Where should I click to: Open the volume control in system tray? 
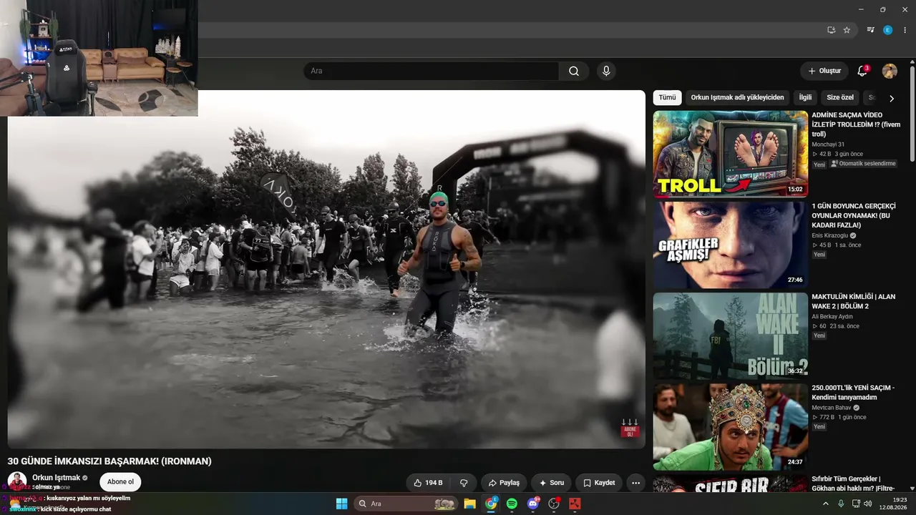pos(867,504)
